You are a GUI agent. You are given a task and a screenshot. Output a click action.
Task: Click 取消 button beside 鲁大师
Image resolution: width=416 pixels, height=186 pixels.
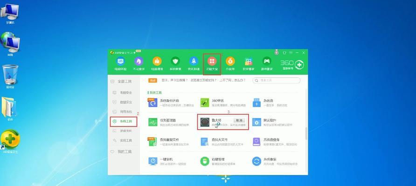pos(239,120)
